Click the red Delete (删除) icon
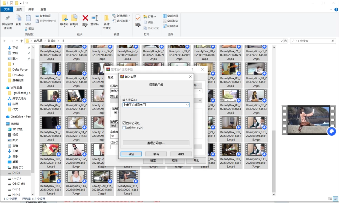This screenshot has height=203, width=339. point(85,18)
